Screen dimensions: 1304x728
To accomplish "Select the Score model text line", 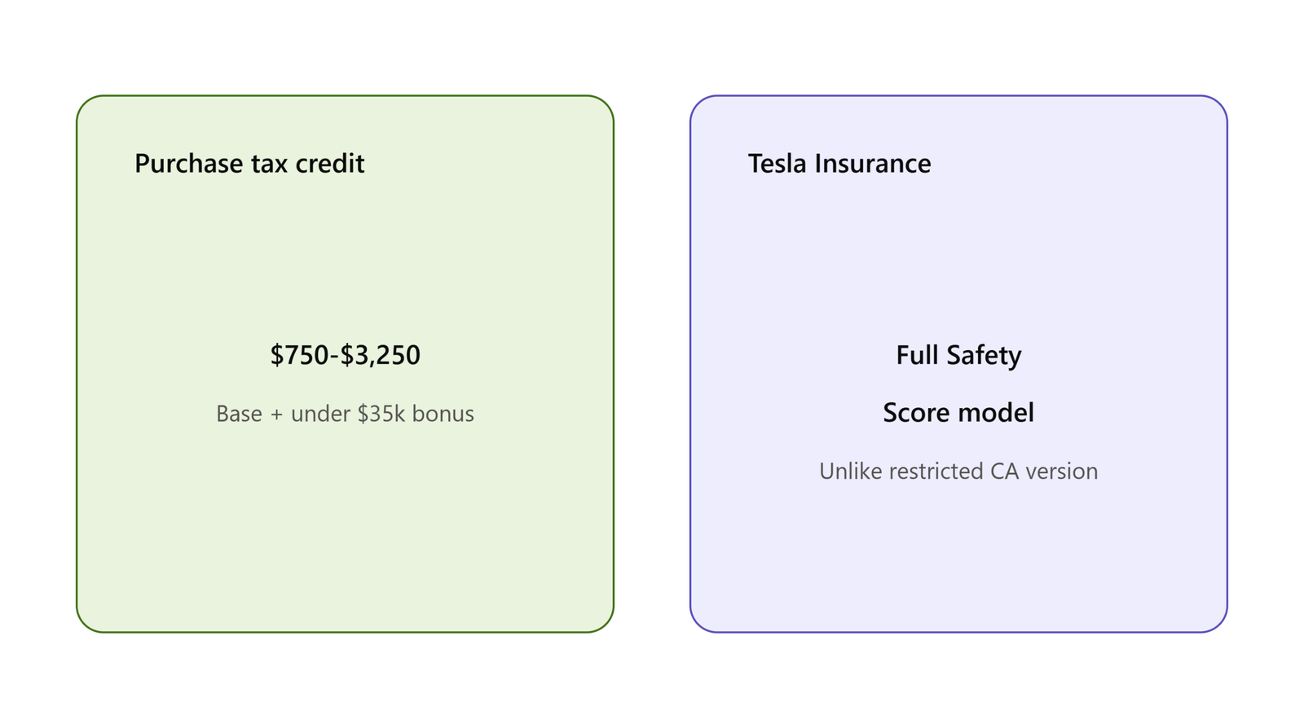I will (x=958, y=412).
